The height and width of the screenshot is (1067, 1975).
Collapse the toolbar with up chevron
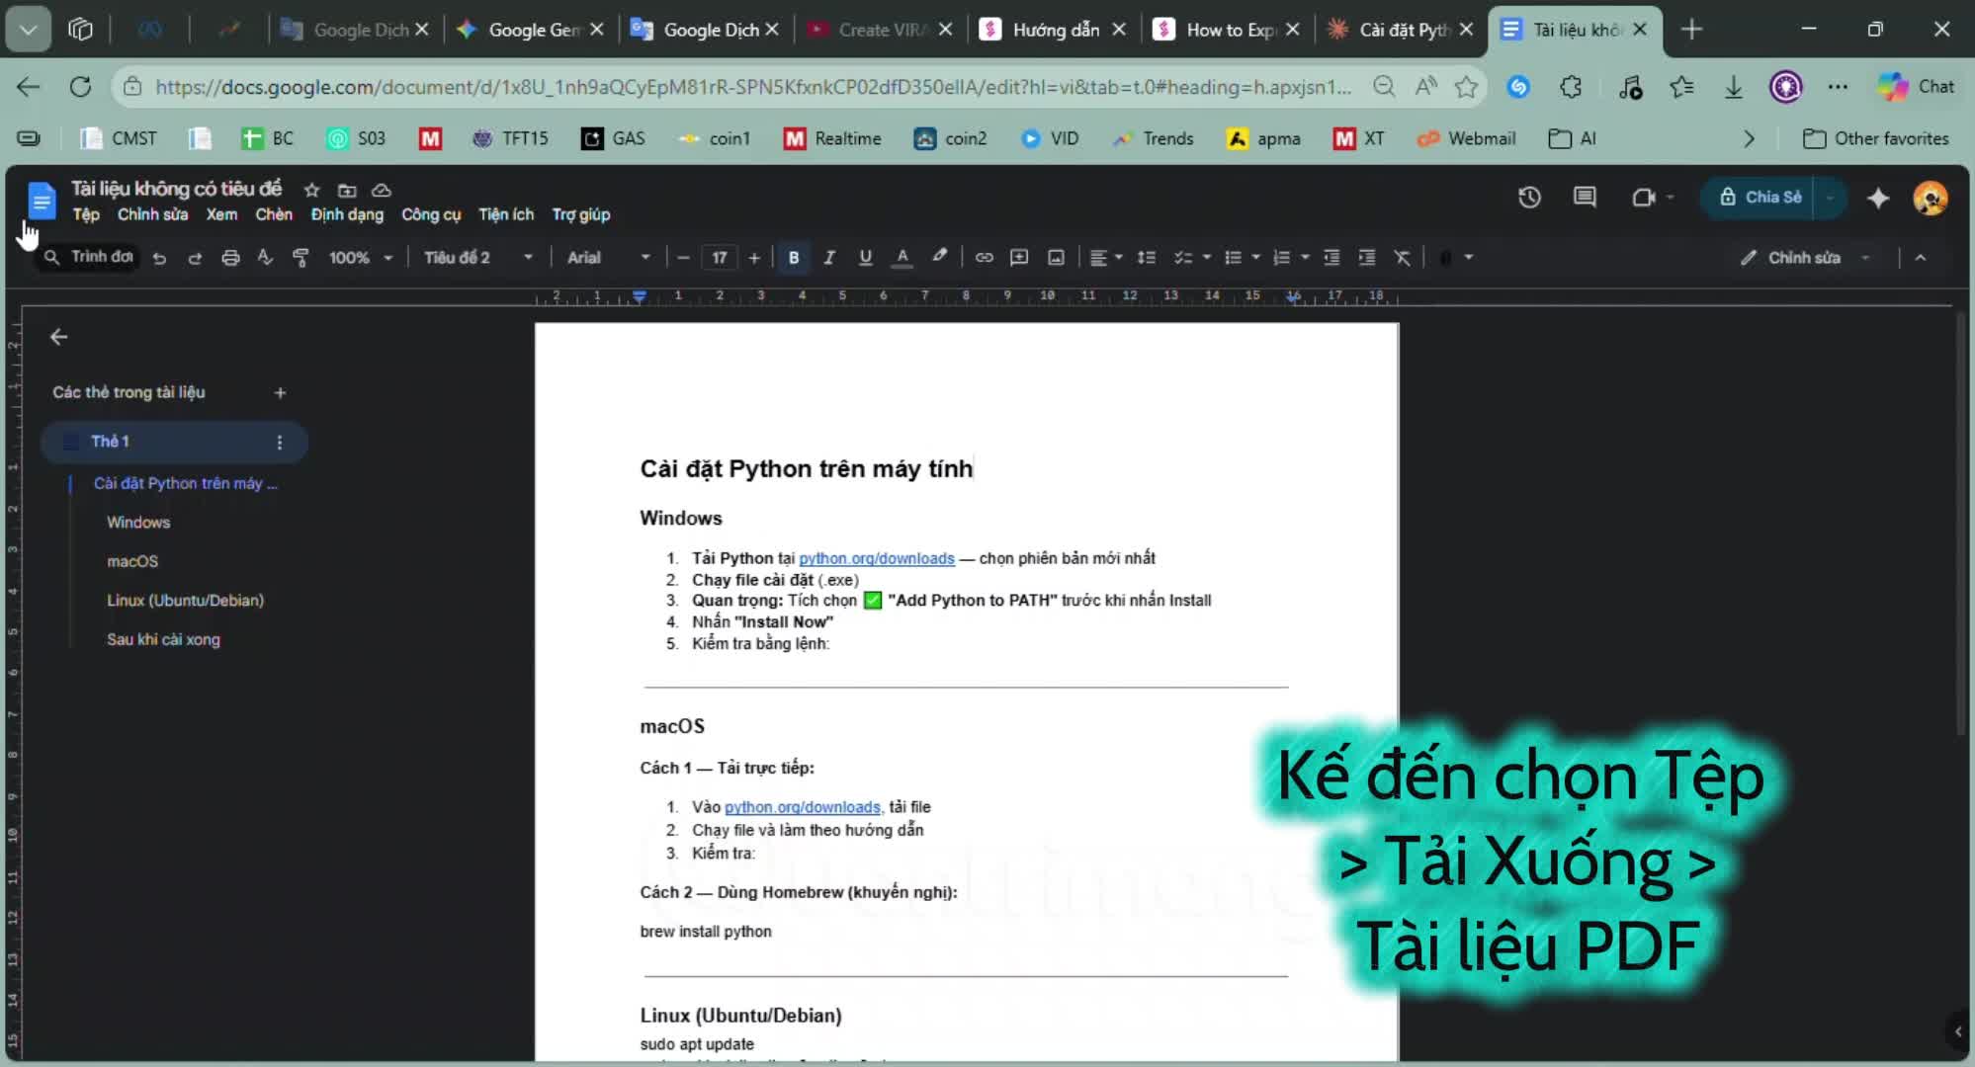[x=1920, y=258]
